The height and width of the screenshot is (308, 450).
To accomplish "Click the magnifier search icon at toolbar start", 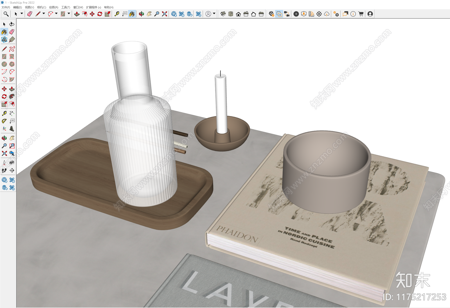I will tap(6, 14).
